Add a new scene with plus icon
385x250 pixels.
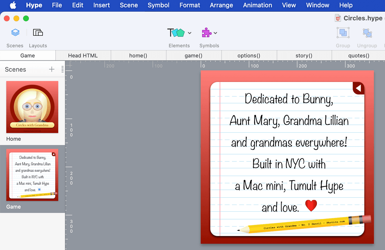52,69
